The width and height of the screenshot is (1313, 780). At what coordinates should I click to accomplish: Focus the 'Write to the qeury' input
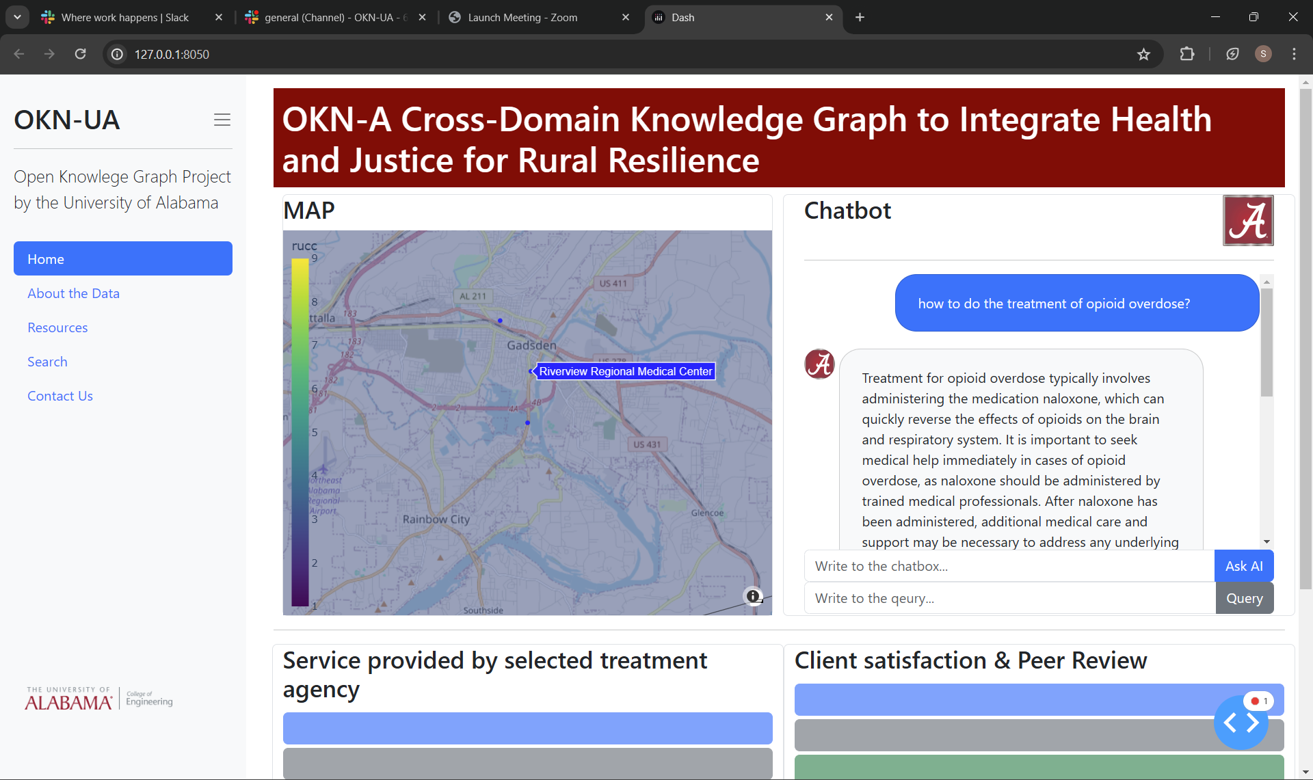coord(1009,598)
